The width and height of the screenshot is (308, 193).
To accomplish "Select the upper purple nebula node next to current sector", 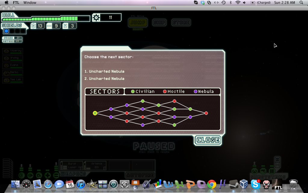I will pyautogui.click(x=111, y=109).
